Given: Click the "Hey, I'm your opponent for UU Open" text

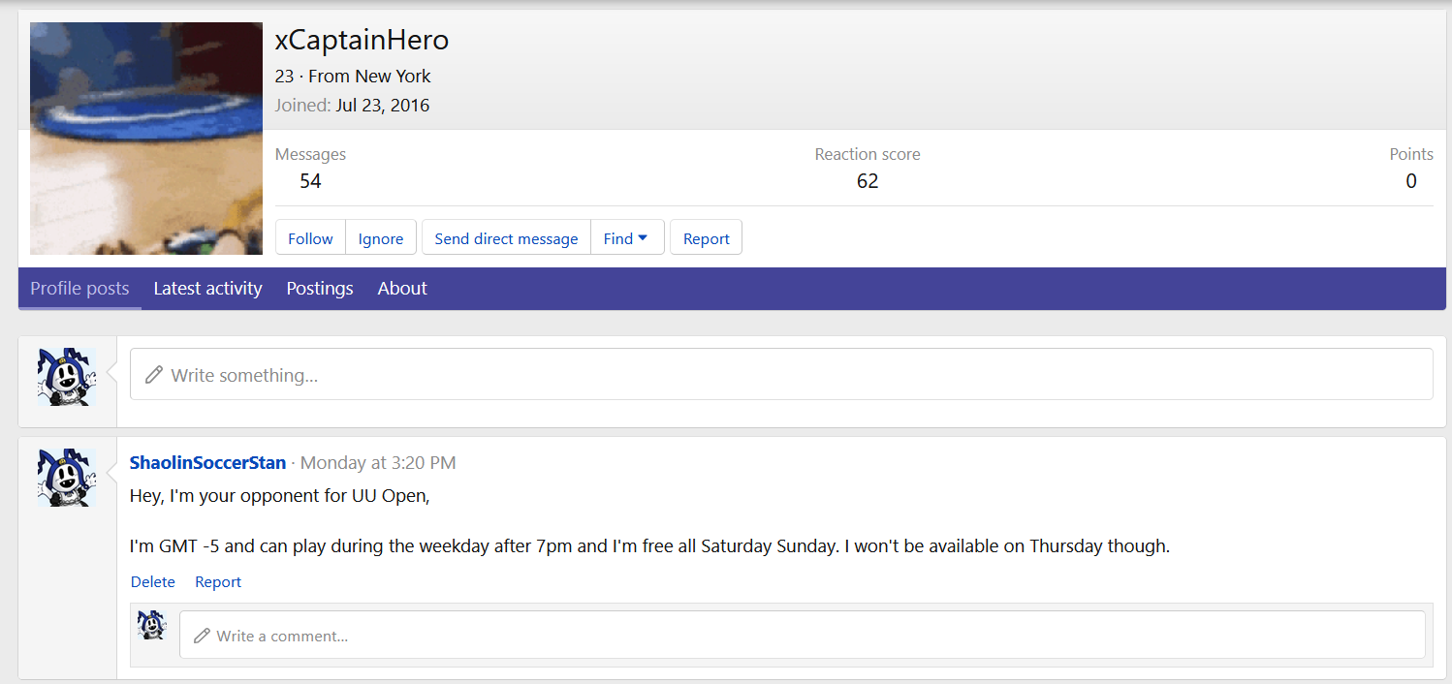Looking at the screenshot, I should (280, 496).
